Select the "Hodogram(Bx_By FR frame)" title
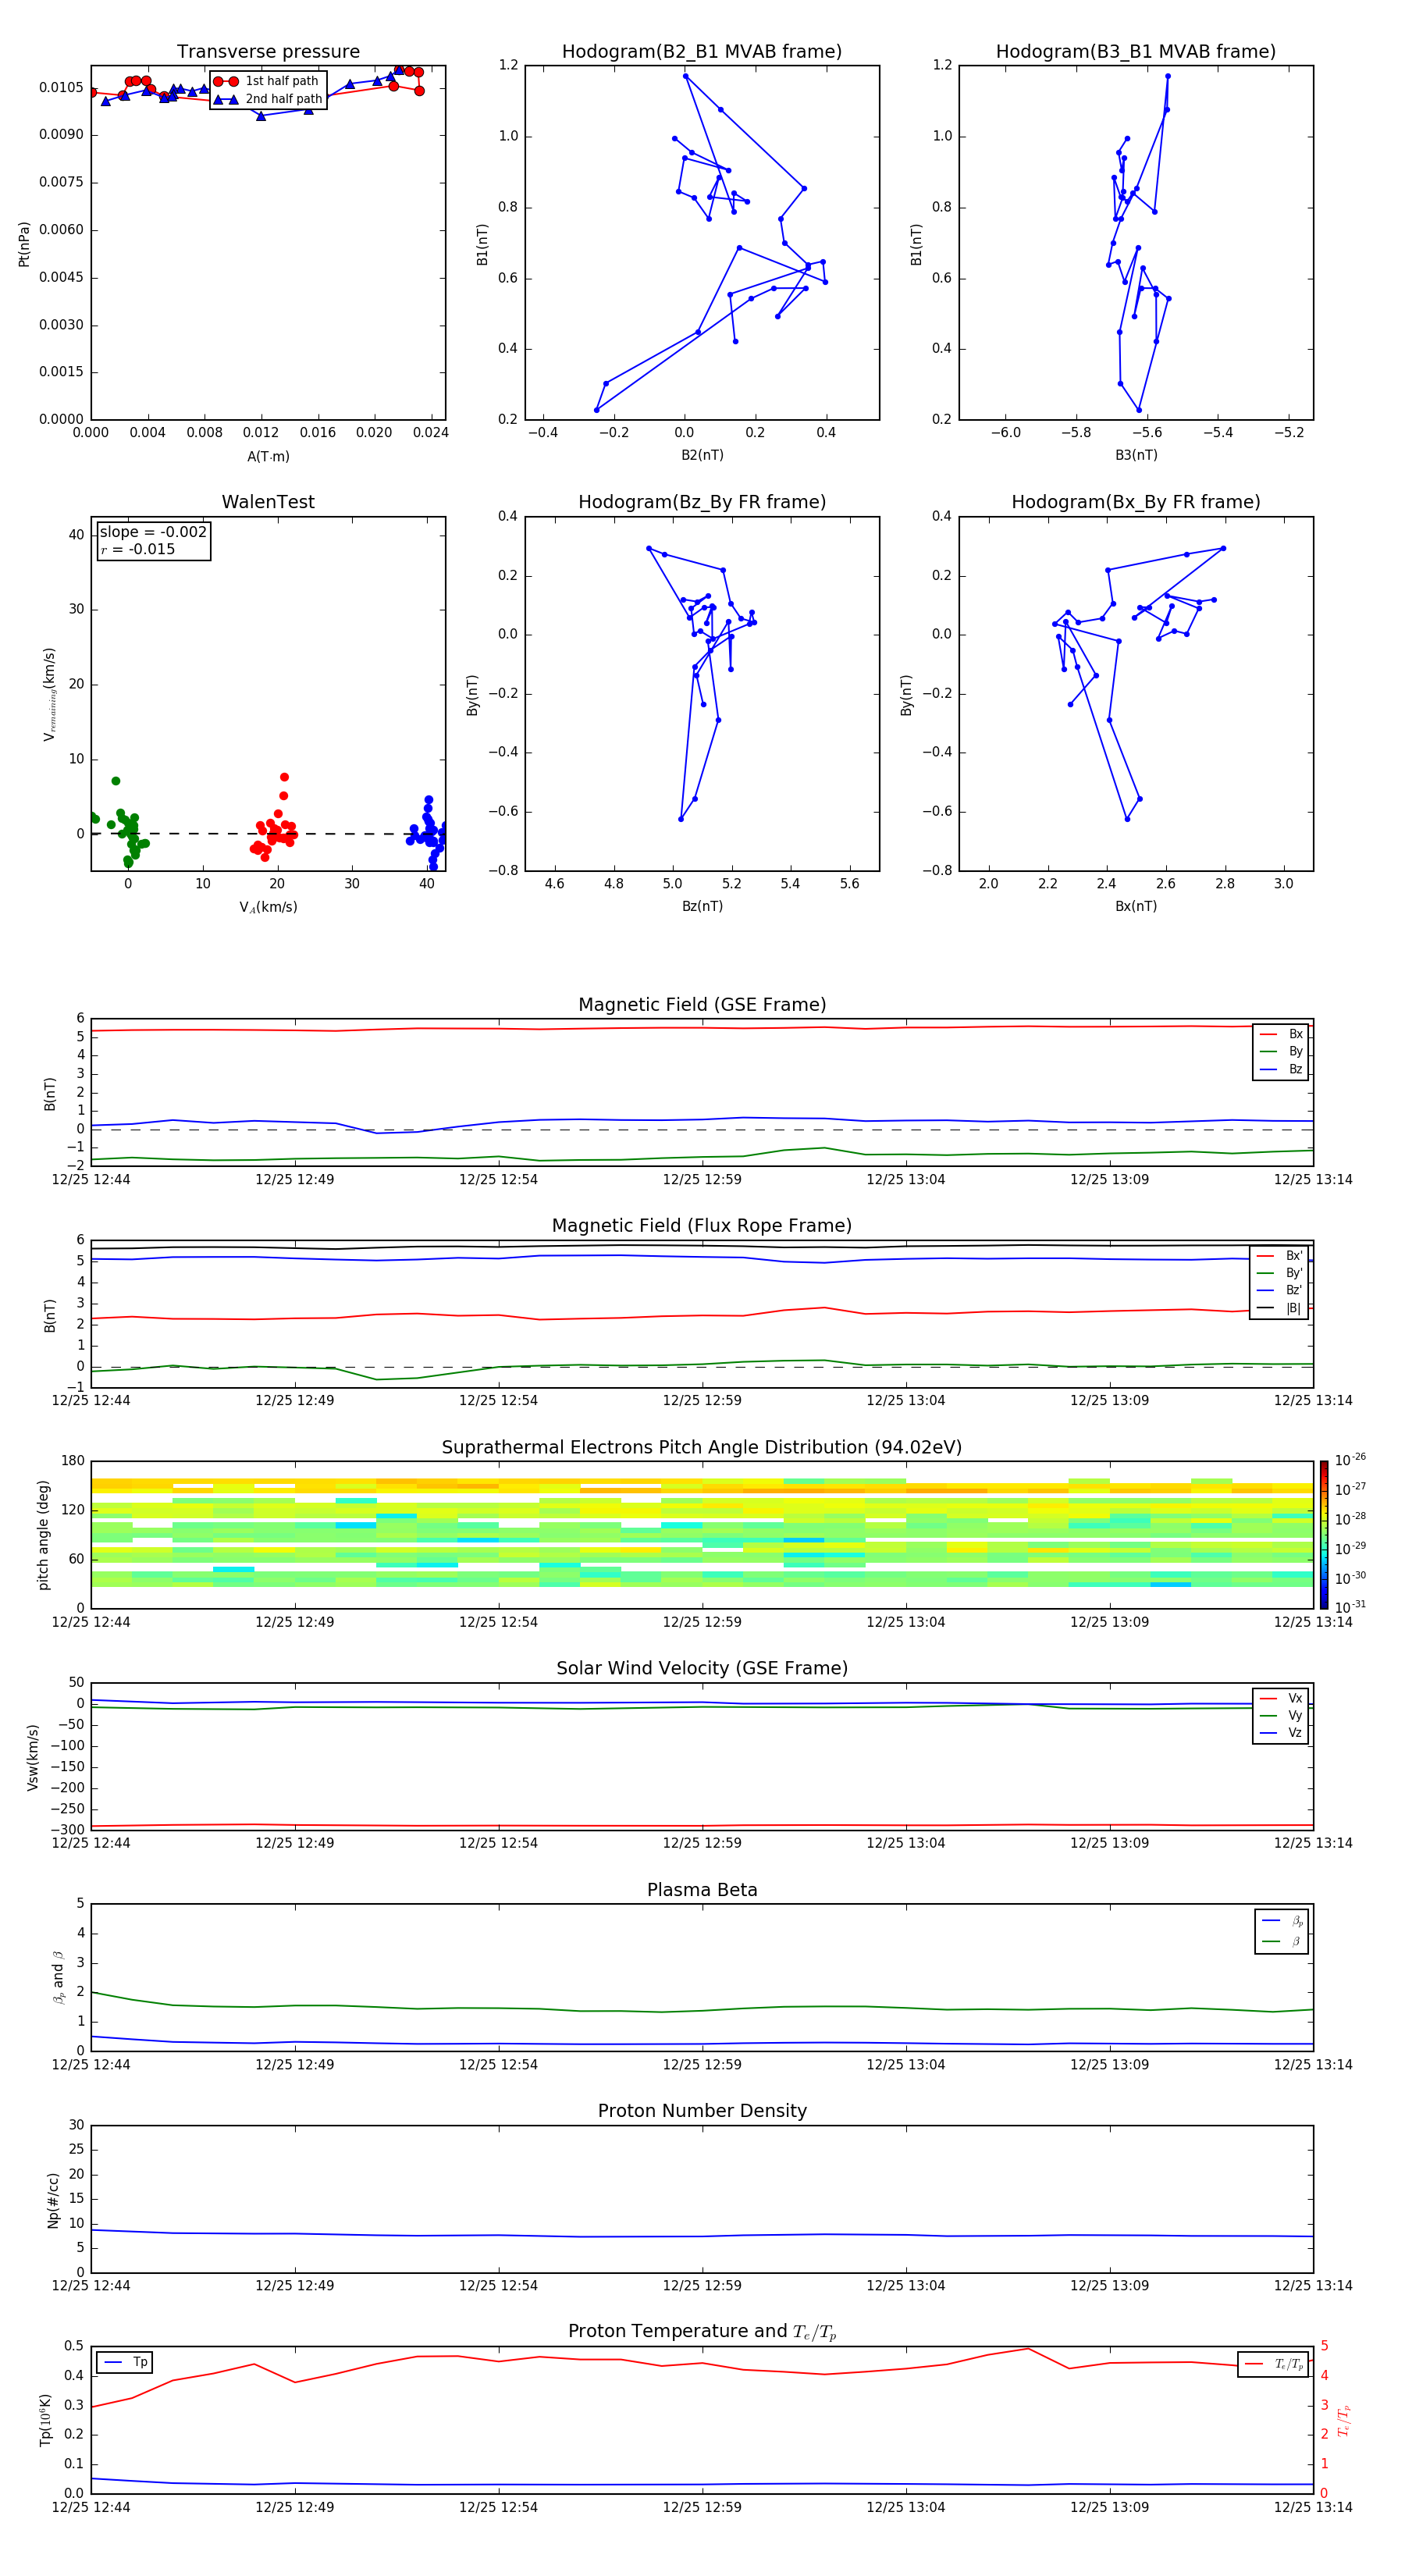Screen dimensions: 1405x2576 (x=1136, y=502)
